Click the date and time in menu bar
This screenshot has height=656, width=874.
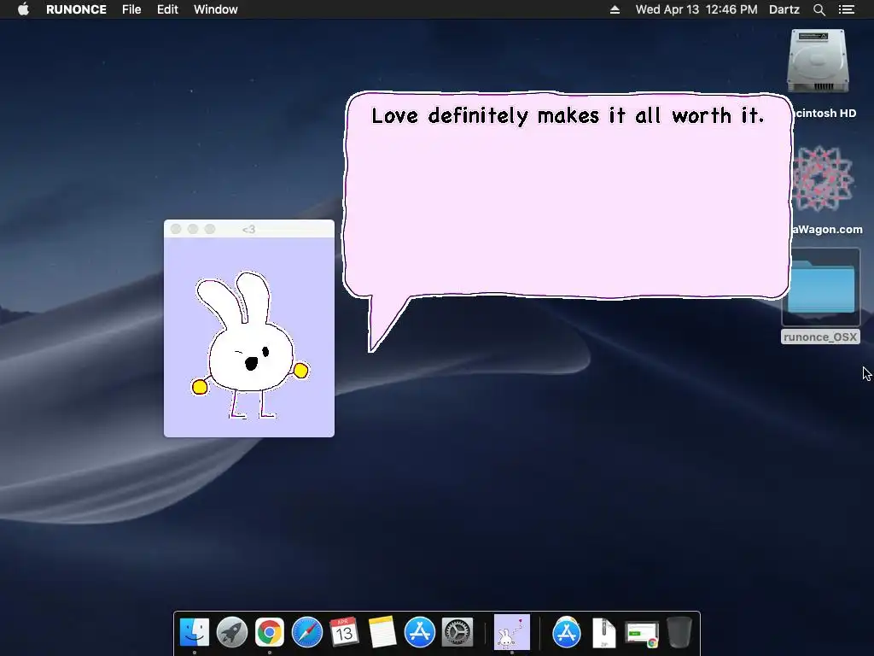pos(696,9)
